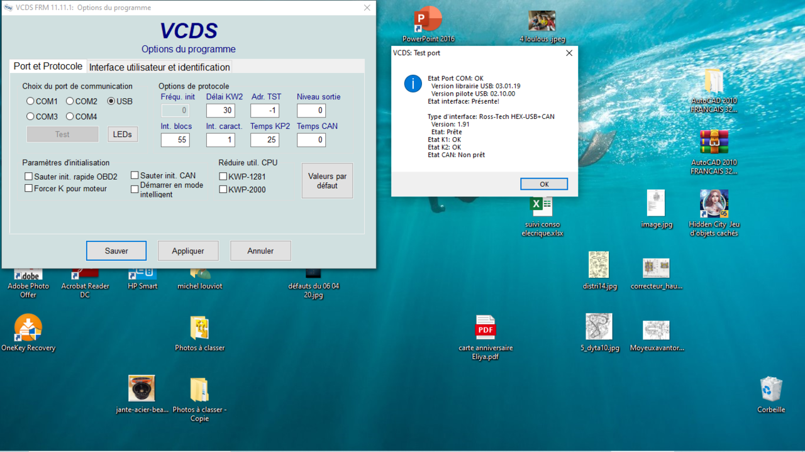Open the Photos à classer folder
This screenshot has height=452, width=805.
point(199,328)
